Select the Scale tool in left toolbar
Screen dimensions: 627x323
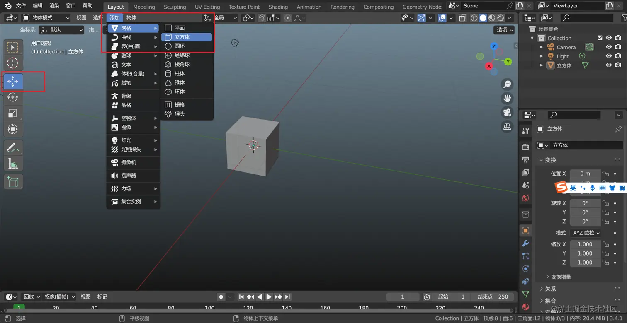pos(13,113)
